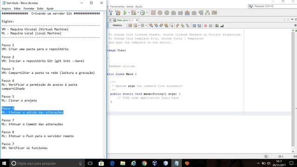Click the find selection magnifier icon in editor toolbar
Screen dimensions: 297x167
coord(151,26)
